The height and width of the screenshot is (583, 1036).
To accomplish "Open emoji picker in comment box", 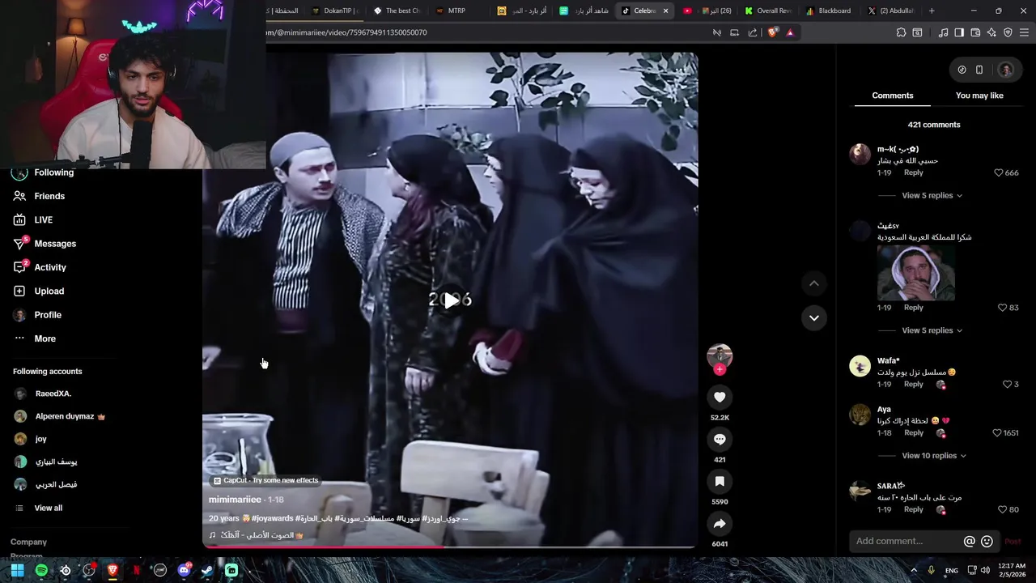I will 987,541.
